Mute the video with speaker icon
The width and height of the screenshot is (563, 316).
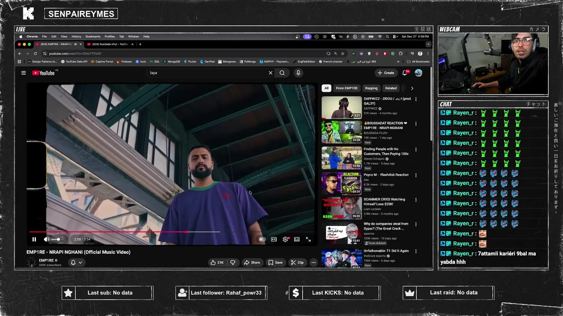point(46,239)
